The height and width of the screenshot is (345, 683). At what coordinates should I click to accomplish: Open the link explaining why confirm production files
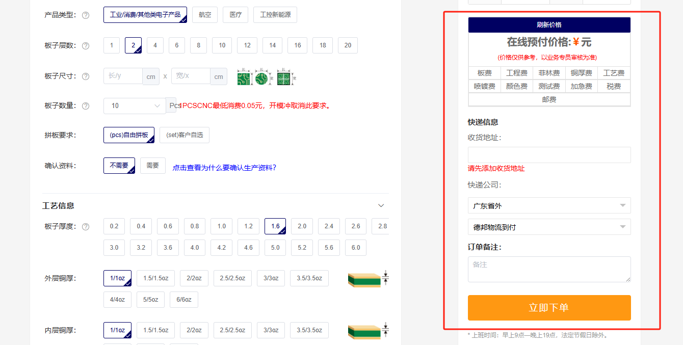click(x=224, y=168)
